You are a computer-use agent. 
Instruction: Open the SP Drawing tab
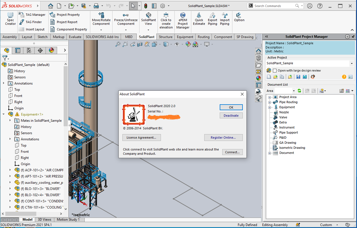tap(245, 37)
